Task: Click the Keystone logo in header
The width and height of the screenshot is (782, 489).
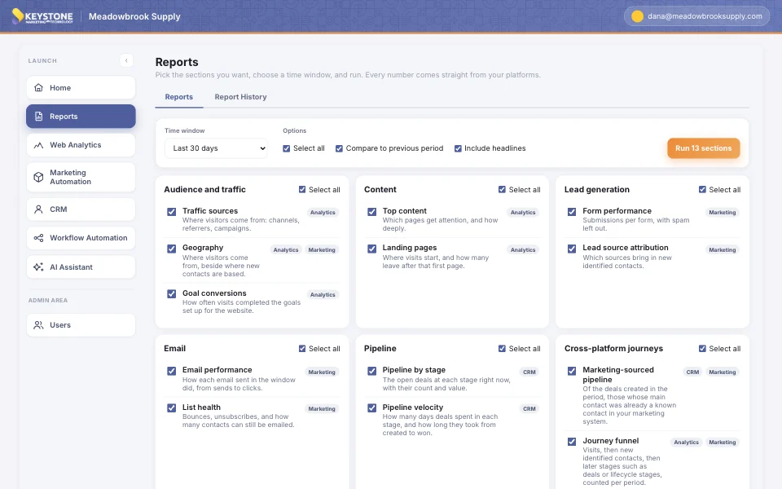Action: (42, 16)
